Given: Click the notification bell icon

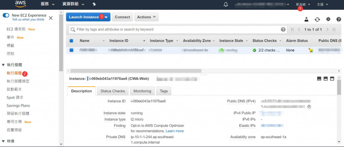Looking at the screenshot, I should (x=226, y=4).
